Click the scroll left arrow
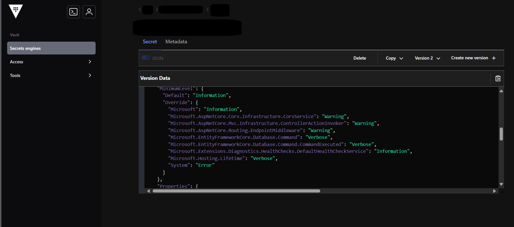The image size is (514, 227). coord(148,191)
